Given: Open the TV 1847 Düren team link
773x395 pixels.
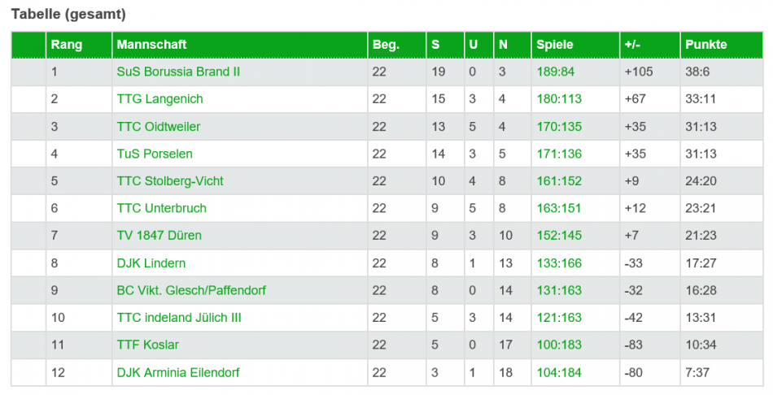Looking at the screenshot, I should pos(159,236).
